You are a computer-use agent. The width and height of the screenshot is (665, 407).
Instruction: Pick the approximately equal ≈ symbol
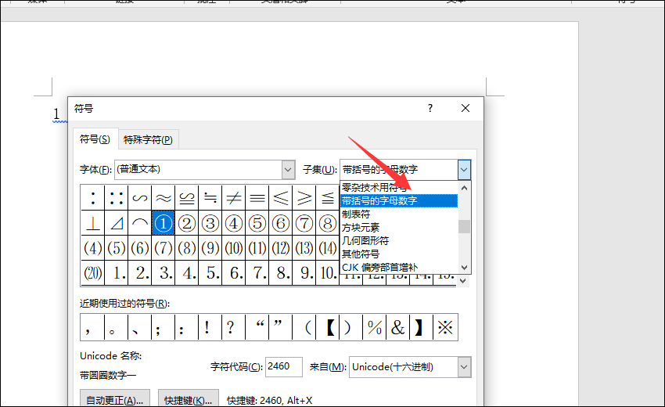click(164, 198)
